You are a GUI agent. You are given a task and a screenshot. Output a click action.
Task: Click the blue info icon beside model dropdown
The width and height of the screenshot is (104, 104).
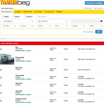point(101,21)
